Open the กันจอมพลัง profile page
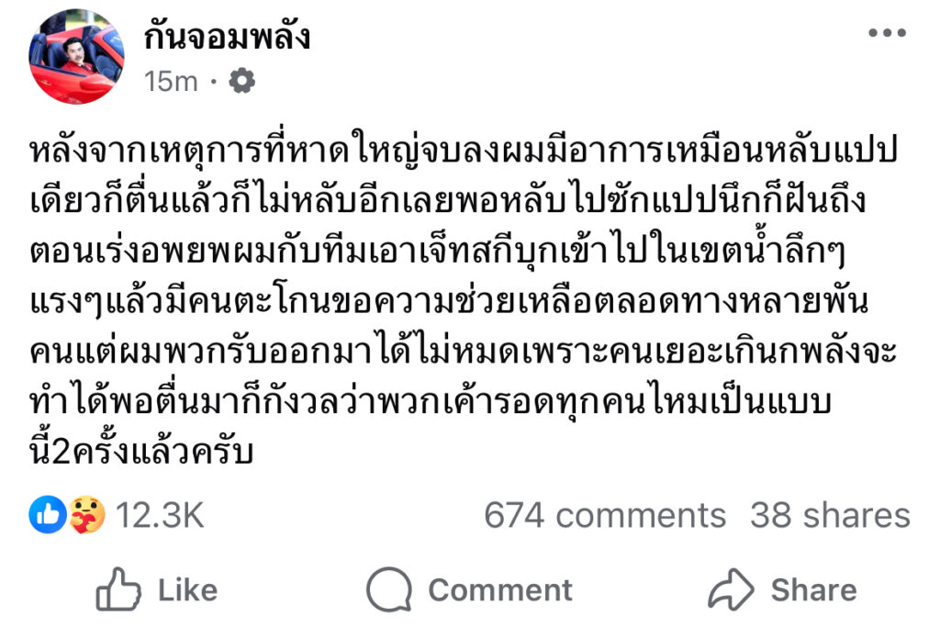This screenshot has width=940, height=627. pyautogui.click(x=227, y=37)
